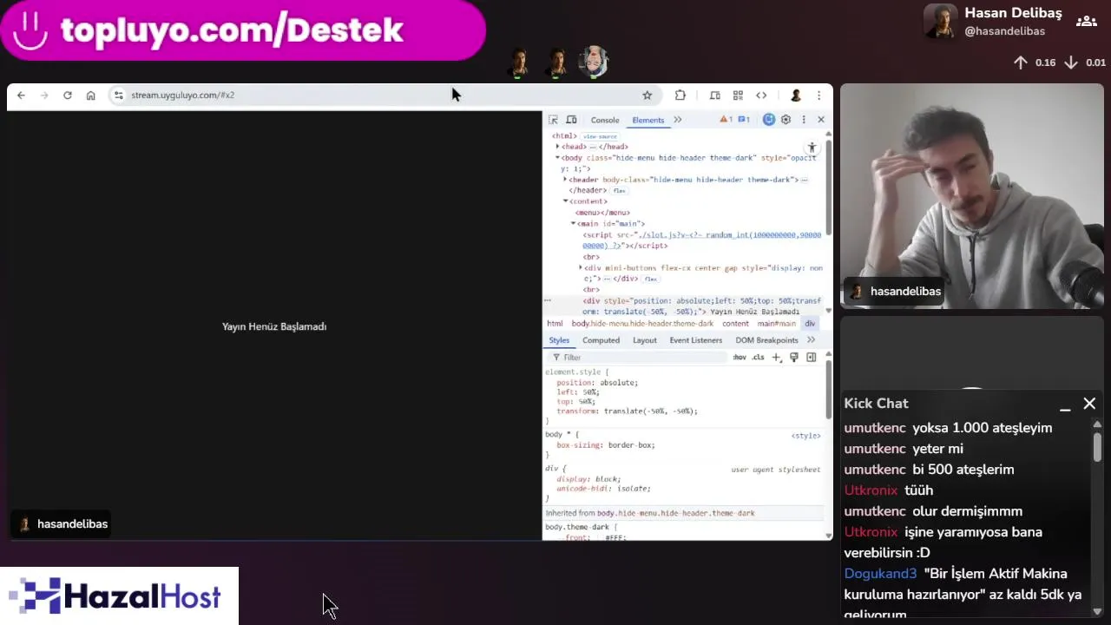Open the rendering emulation paintbrush icon
The width and height of the screenshot is (1111, 625).
click(793, 358)
